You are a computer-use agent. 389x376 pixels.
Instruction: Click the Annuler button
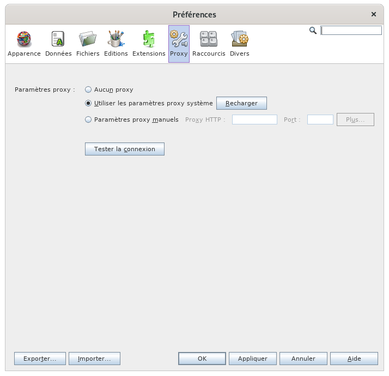coord(303,359)
